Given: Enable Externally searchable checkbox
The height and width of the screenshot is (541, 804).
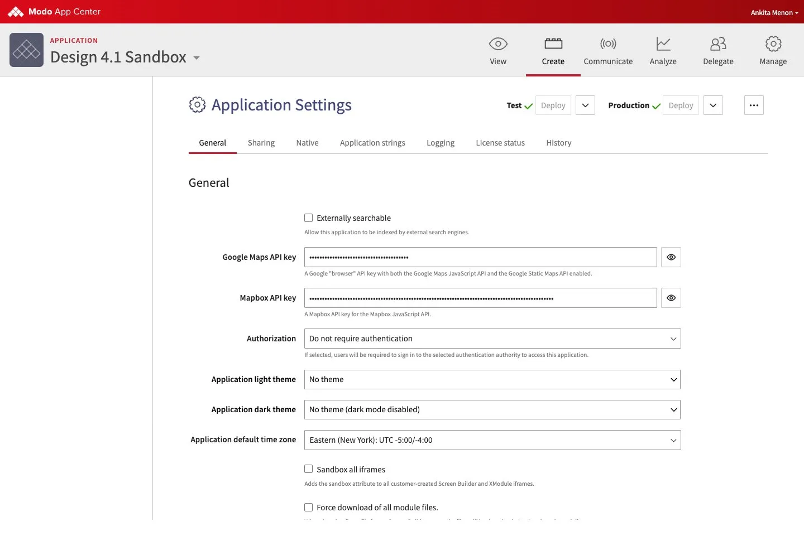Looking at the screenshot, I should click(x=308, y=218).
